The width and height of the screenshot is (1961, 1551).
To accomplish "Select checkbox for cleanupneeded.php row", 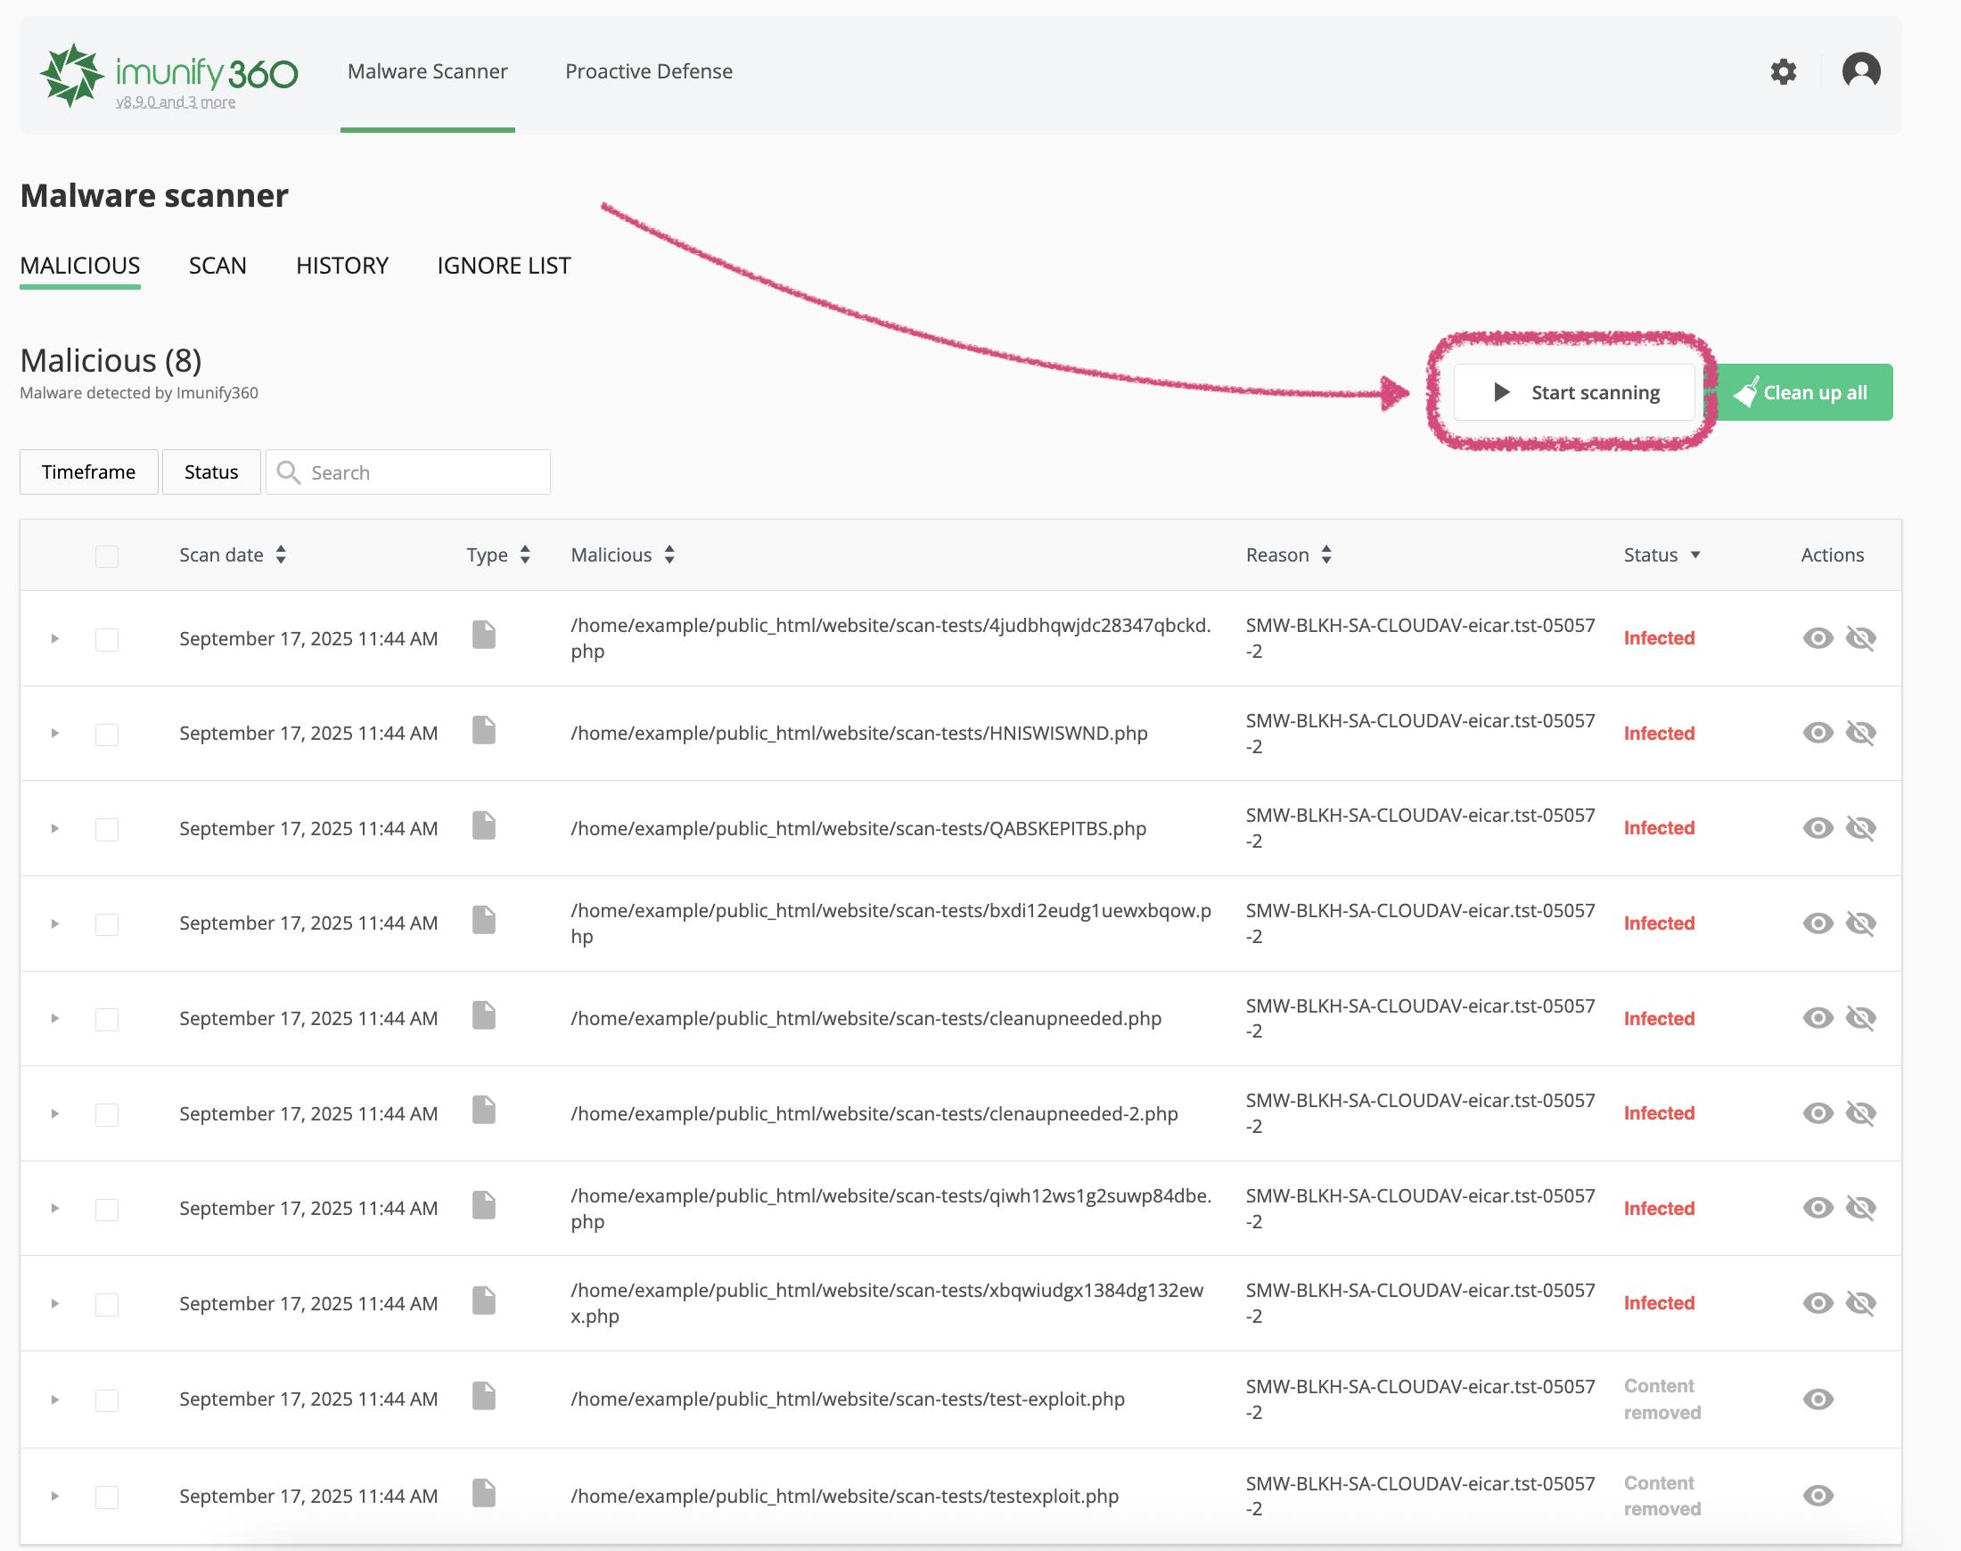I will tap(107, 1019).
